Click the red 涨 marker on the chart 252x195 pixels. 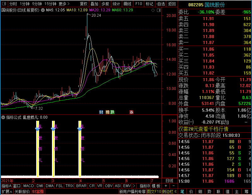tap(131, 112)
